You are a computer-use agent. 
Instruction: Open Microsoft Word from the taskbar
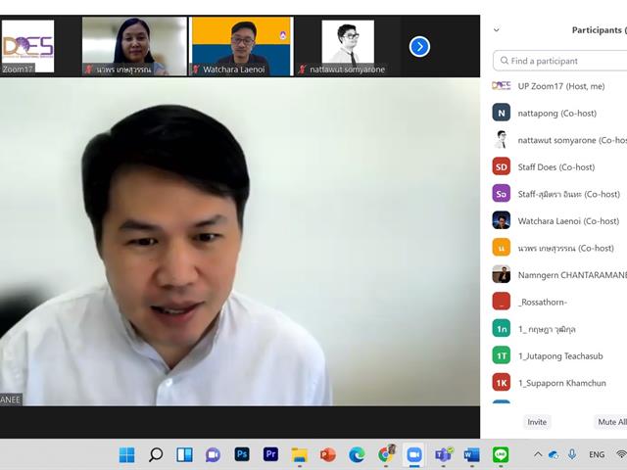tap(472, 454)
